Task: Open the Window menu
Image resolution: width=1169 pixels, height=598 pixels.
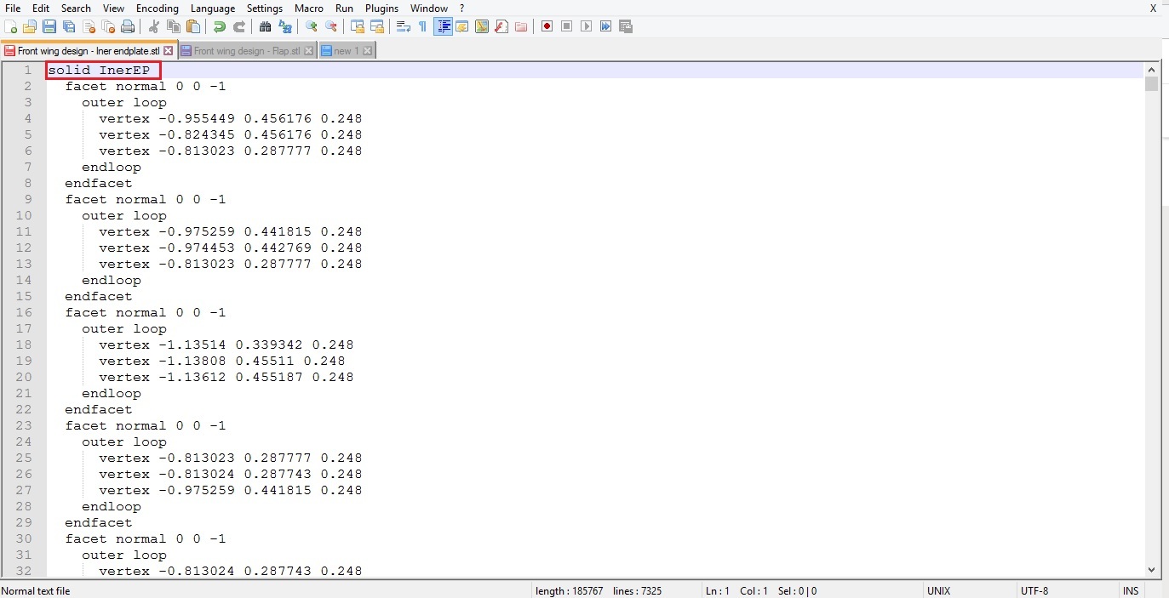Action: point(429,8)
